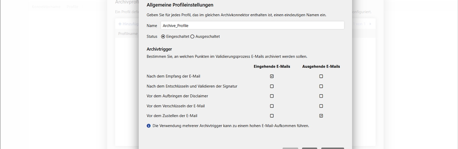Screen dimensions: 458x149
Task: Select the Eingeschaltet status radio button
Action: pos(163,37)
